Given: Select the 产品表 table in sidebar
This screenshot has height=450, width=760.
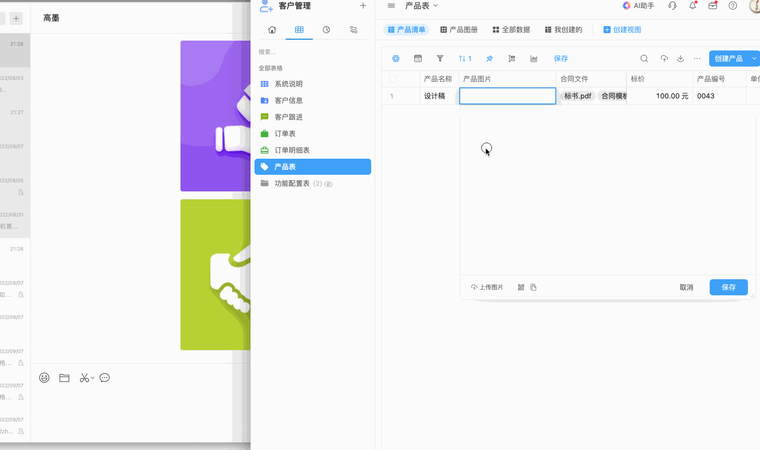Looking at the screenshot, I should pyautogui.click(x=313, y=167).
